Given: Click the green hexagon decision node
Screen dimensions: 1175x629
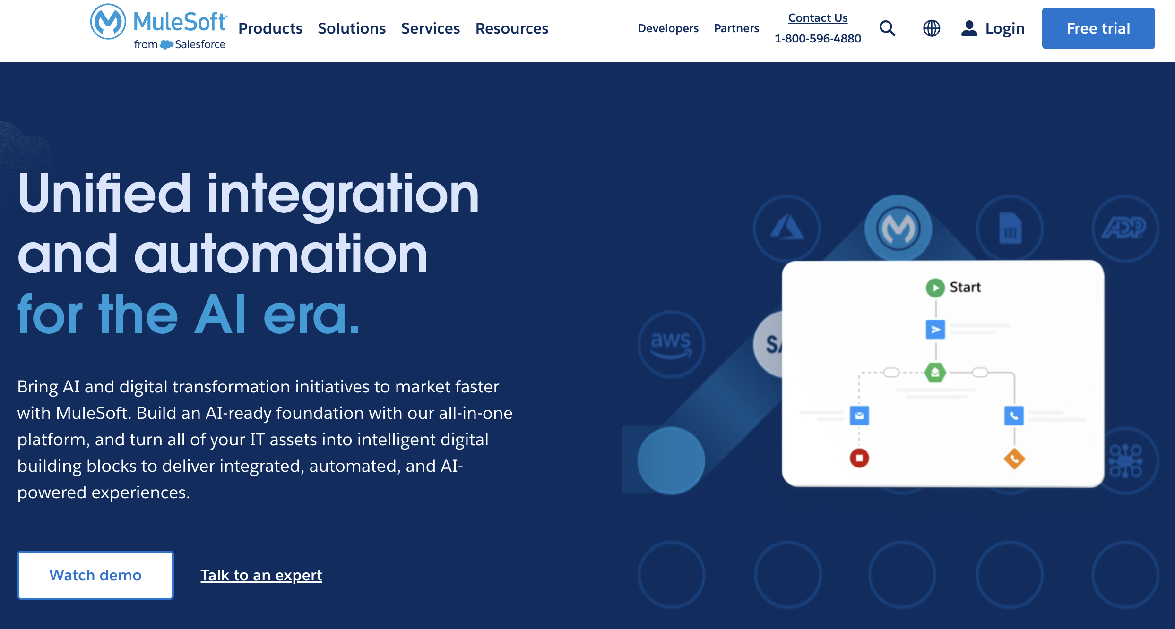Looking at the screenshot, I should click(935, 373).
